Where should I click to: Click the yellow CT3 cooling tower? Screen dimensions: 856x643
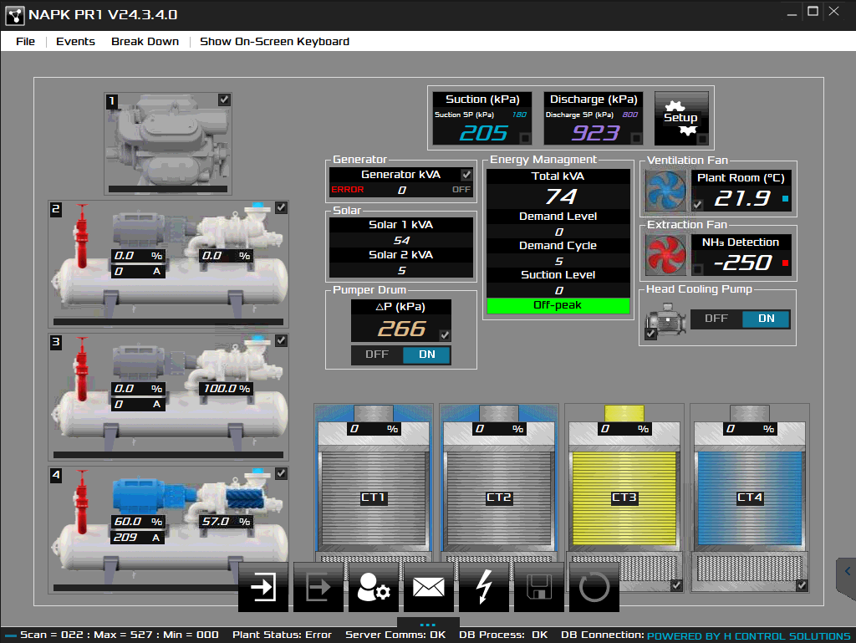624,497
